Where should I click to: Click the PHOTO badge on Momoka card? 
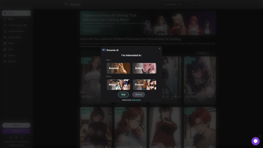[190, 59]
